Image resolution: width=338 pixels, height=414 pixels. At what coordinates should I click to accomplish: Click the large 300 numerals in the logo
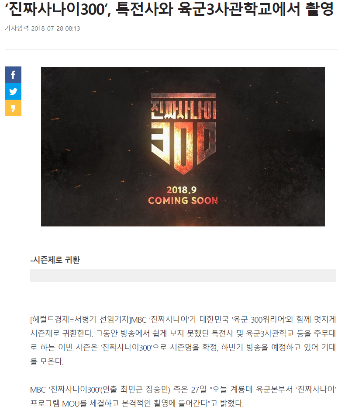184,147
